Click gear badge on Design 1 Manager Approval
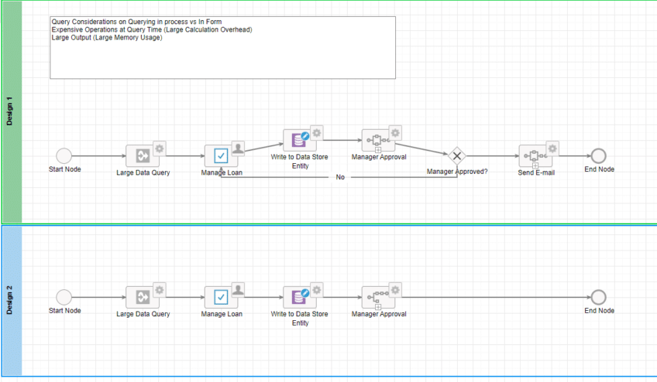This screenshot has height=382, width=657. coord(395,133)
